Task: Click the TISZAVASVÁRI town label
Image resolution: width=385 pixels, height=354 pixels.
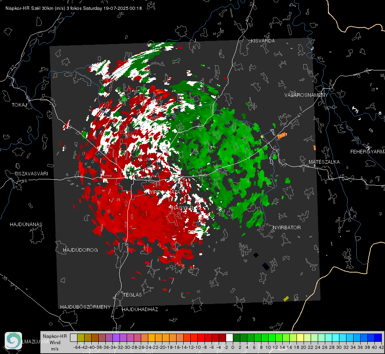Action: [x=31, y=174]
